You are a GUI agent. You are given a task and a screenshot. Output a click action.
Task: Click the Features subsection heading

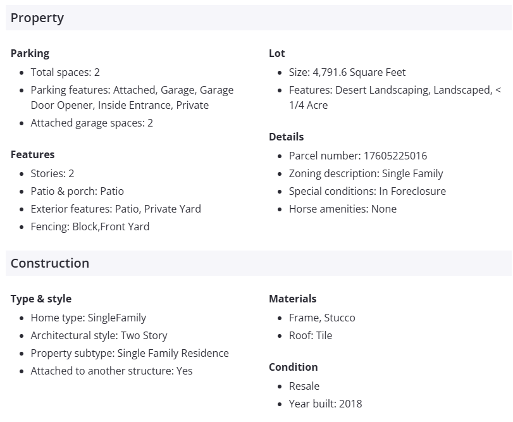click(x=32, y=154)
